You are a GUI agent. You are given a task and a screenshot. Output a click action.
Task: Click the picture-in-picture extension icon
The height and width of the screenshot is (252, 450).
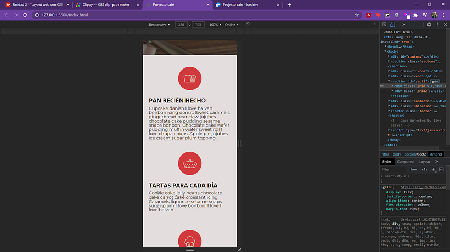pyautogui.click(x=387, y=15)
